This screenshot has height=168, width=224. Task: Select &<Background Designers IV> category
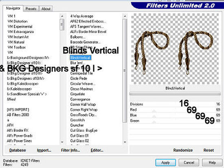click(x=28, y=57)
